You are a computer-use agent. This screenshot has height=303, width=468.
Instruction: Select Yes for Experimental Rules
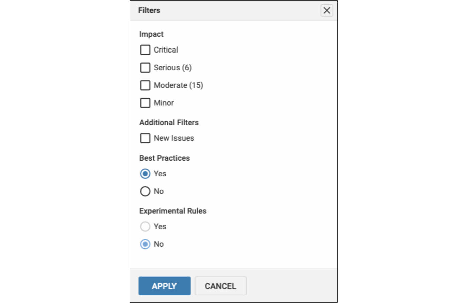[x=145, y=226]
